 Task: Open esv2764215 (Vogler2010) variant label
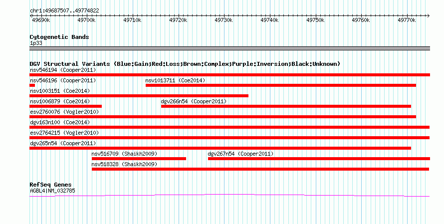coord(64,133)
